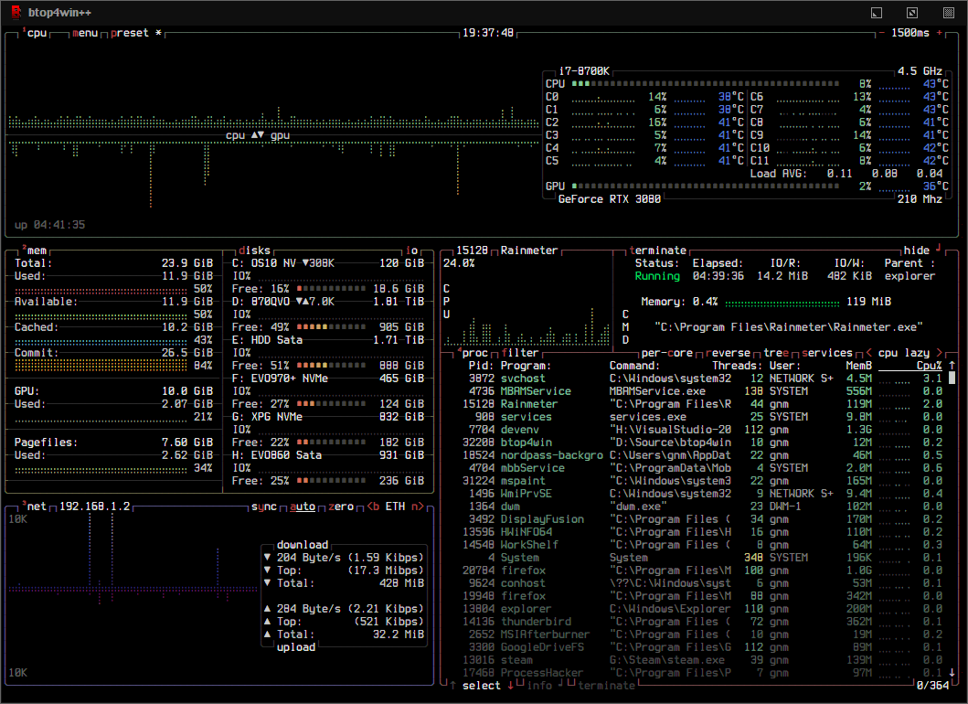Image resolution: width=968 pixels, height=704 pixels.
Task: Enable per-core view in the process panel
Action: [665, 352]
